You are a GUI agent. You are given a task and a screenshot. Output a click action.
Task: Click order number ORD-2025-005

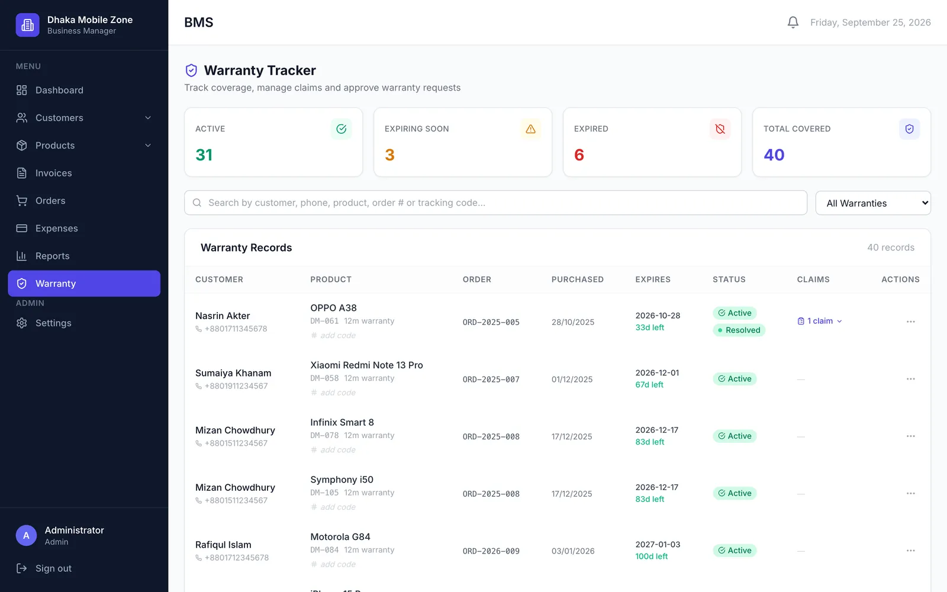point(491,322)
